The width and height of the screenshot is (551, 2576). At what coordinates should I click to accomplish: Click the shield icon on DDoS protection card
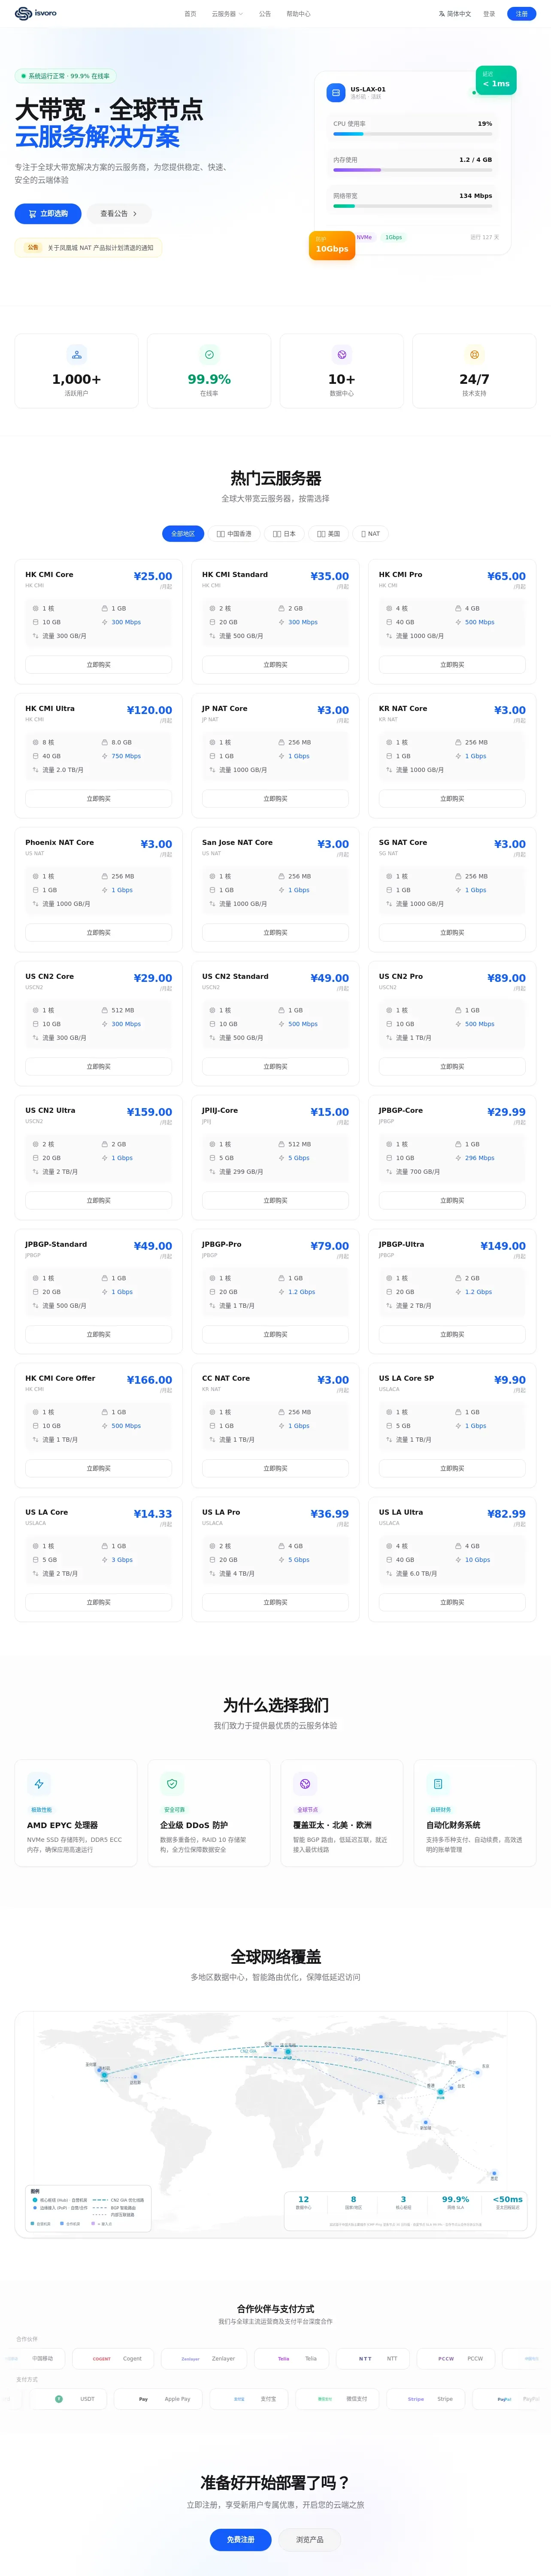pyautogui.click(x=172, y=1783)
